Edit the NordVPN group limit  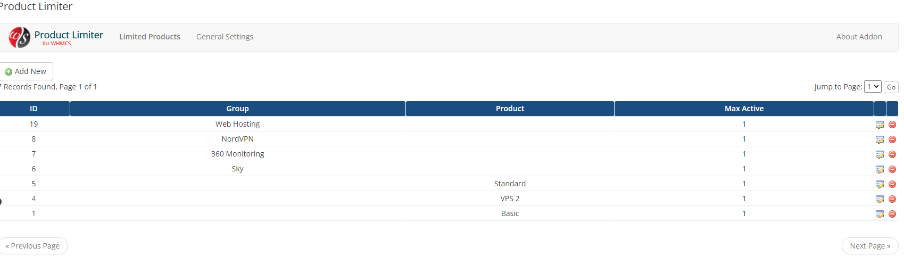coord(880,139)
